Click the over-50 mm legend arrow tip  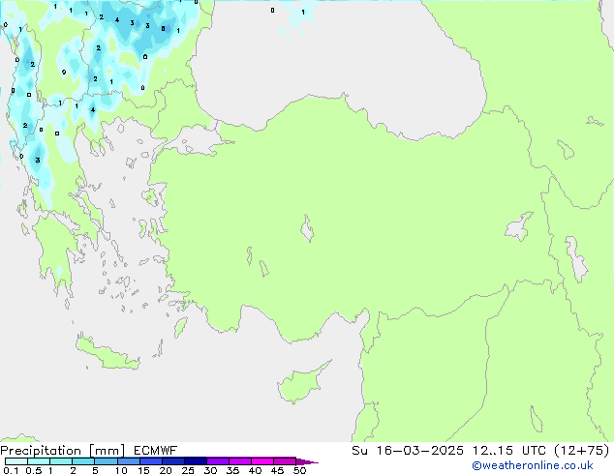click(307, 461)
